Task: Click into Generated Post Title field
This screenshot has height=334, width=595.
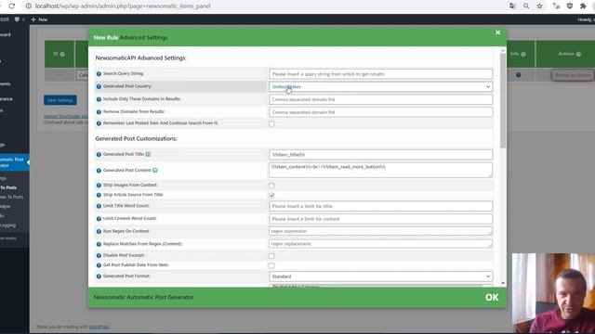Action: [x=380, y=155]
